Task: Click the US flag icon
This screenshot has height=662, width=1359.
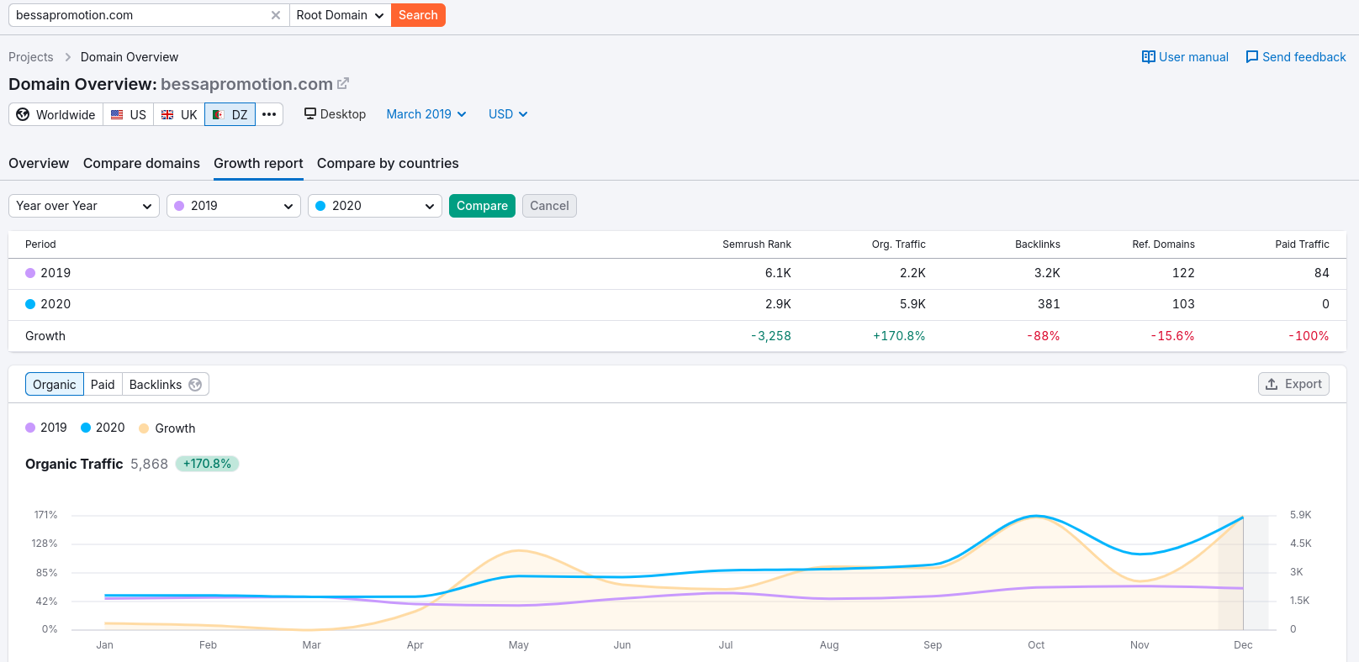Action: tap(117, 115)
